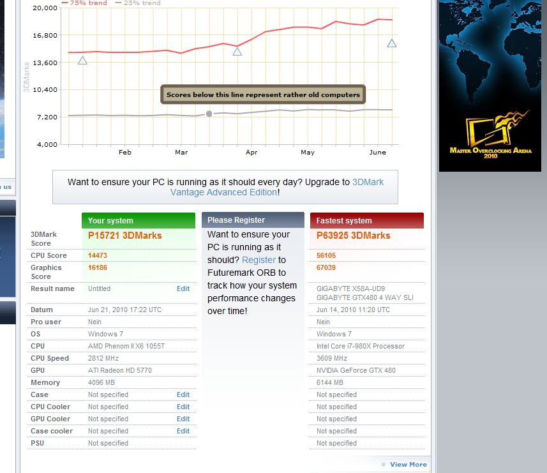Image resolution: width=547 pixels, height=473 pixels.
Task: Edit the Case entry
Action: coord(183,394)
